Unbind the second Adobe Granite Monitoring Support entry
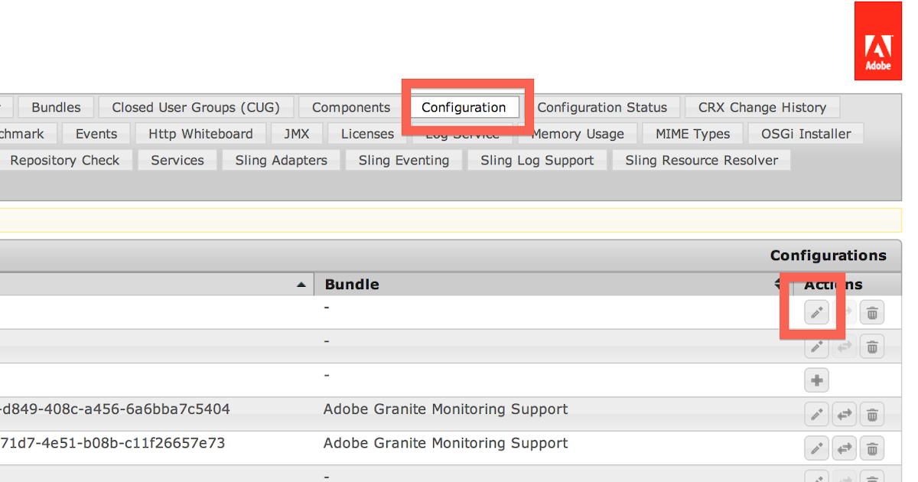This screenshot has height=482, width=918. pos(844,448)
